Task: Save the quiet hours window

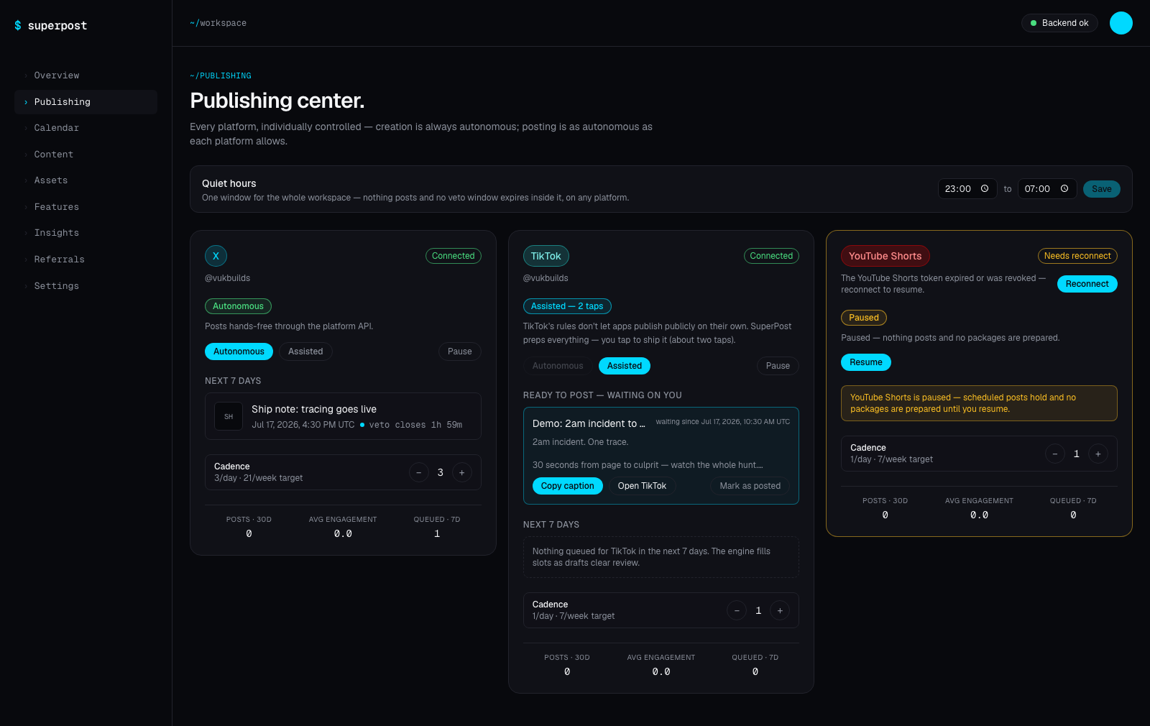Action: pyautogui.click(x=1101, y=189)
